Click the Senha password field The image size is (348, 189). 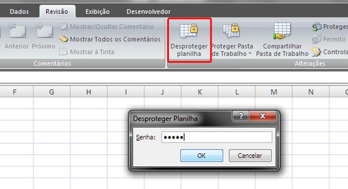point(216,137)
